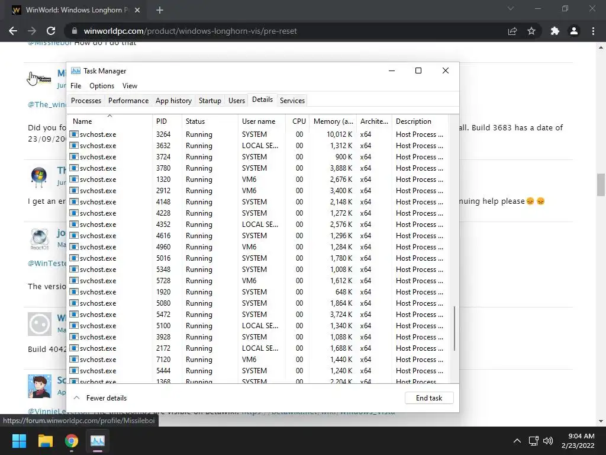Open Google Chrome from the taskbar
Image resolution: width=606 pixels, height=455 pixels.
(x=72, y=441)
